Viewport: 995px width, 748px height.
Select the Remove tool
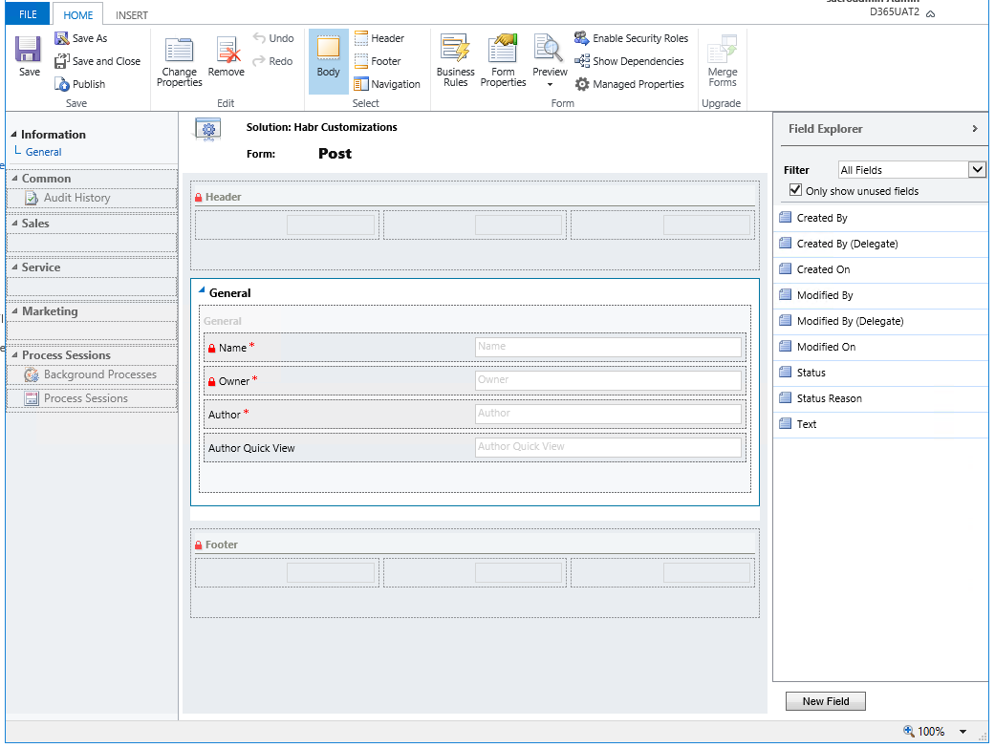226,59
